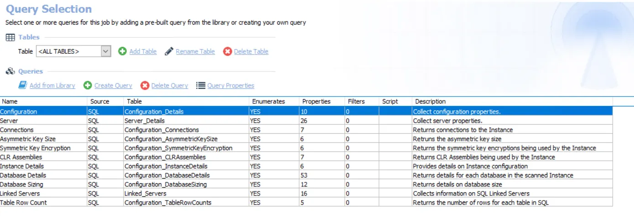This screenshot has width=634, height=216.
Task: Click the Delete Table link
Action: 251,51
